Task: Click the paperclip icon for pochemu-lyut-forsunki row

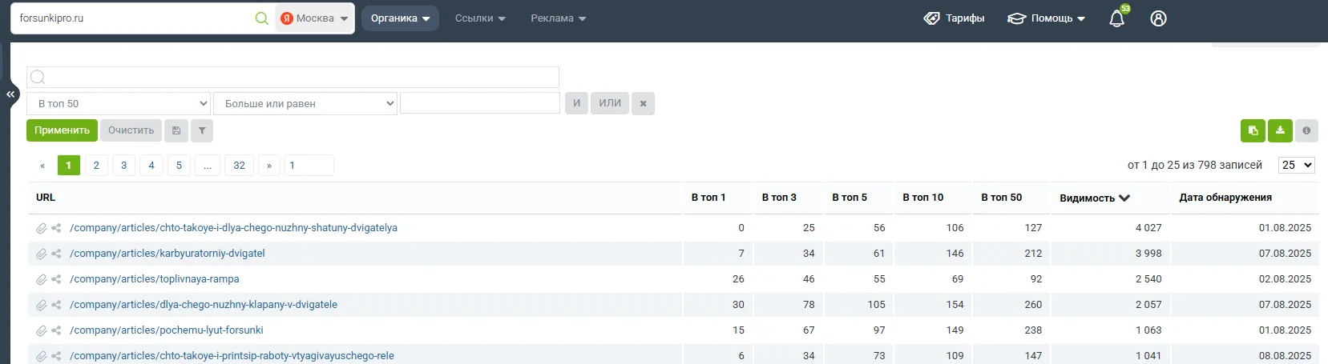Action: pyautogui.click(x=42, y=330)
